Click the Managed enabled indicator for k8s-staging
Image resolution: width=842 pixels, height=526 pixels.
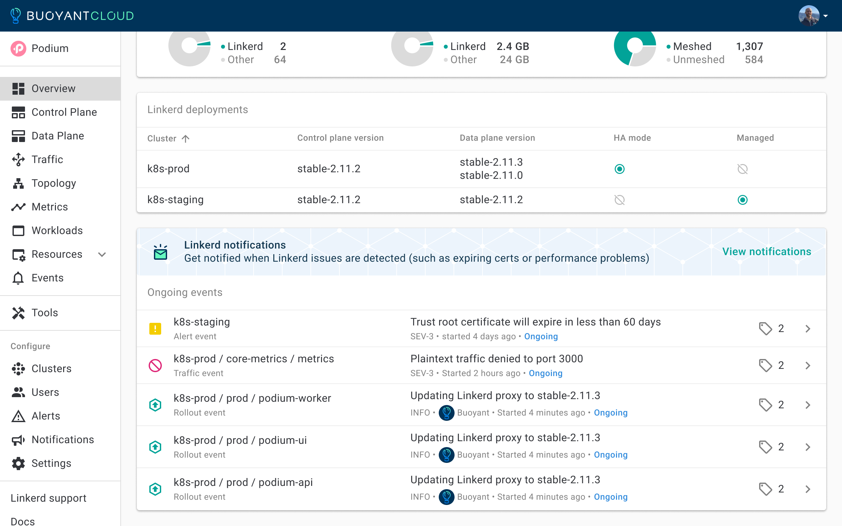pyautogui.click(x=742, y=200)
